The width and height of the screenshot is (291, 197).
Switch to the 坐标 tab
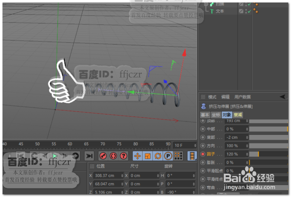click(216, 115)
